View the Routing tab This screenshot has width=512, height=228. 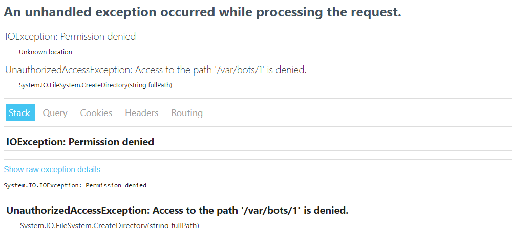[x=187, y=113]
